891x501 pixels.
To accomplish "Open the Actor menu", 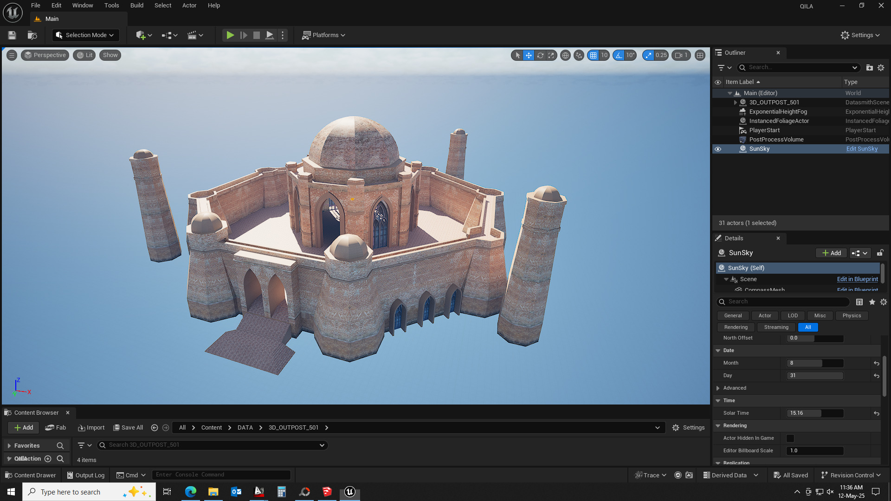I will coord(189,6).
